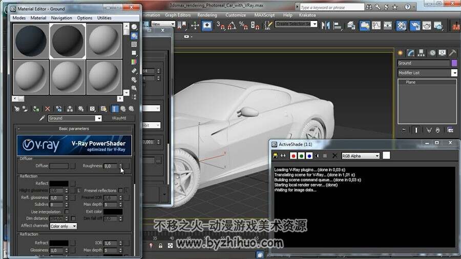Open Curve Editor icon in main toolbar
461x259 pixels.
(x=376, y=26)
